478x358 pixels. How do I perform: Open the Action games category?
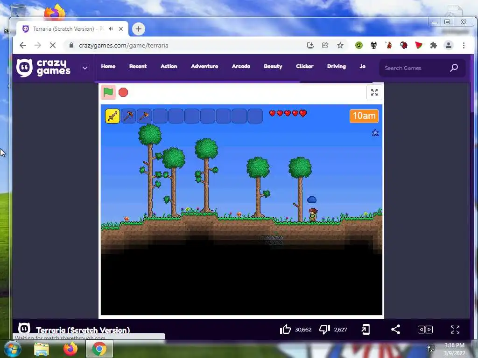169,66
